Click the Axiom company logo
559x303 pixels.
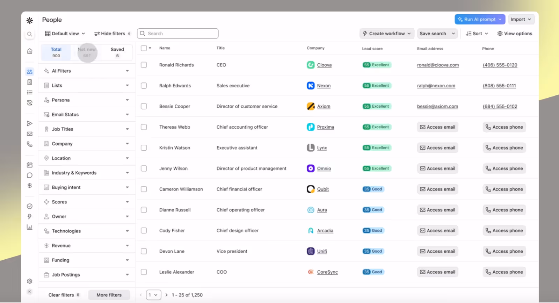point(311,106)
